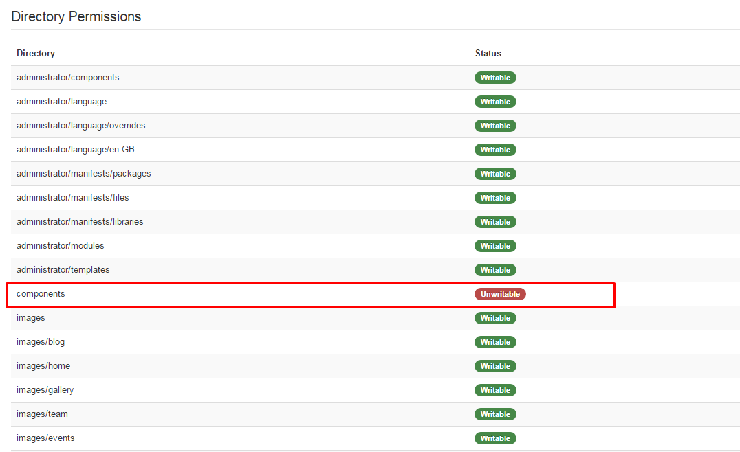Screen dimensions: 740x452
Task: Select the images/blog directory text
Action: [41, 342]
